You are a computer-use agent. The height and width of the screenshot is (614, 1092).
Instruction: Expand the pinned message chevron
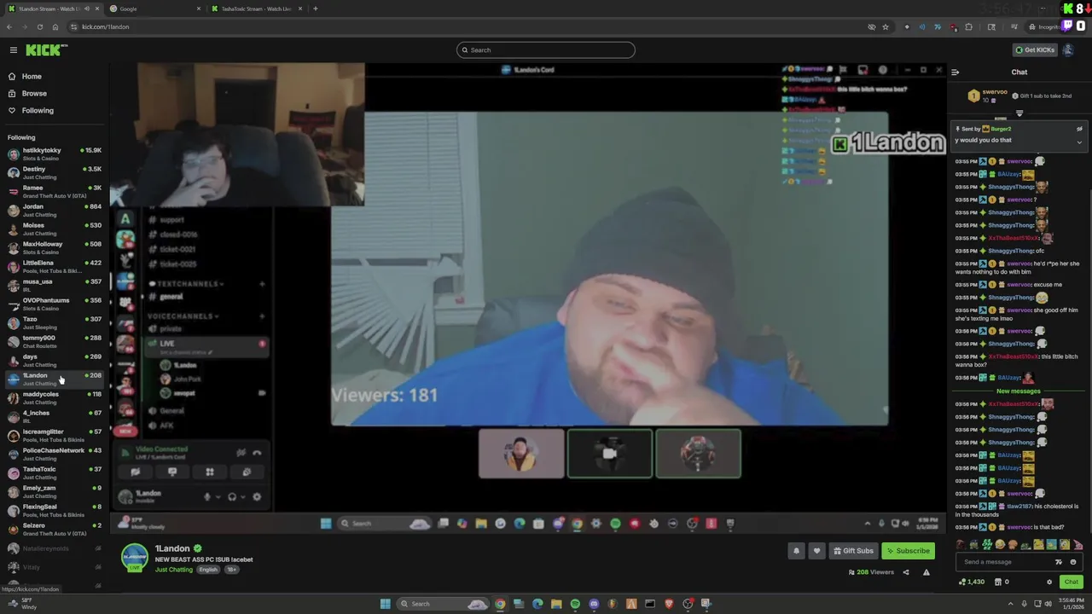pyautogui.click(x=1079, y=142)
